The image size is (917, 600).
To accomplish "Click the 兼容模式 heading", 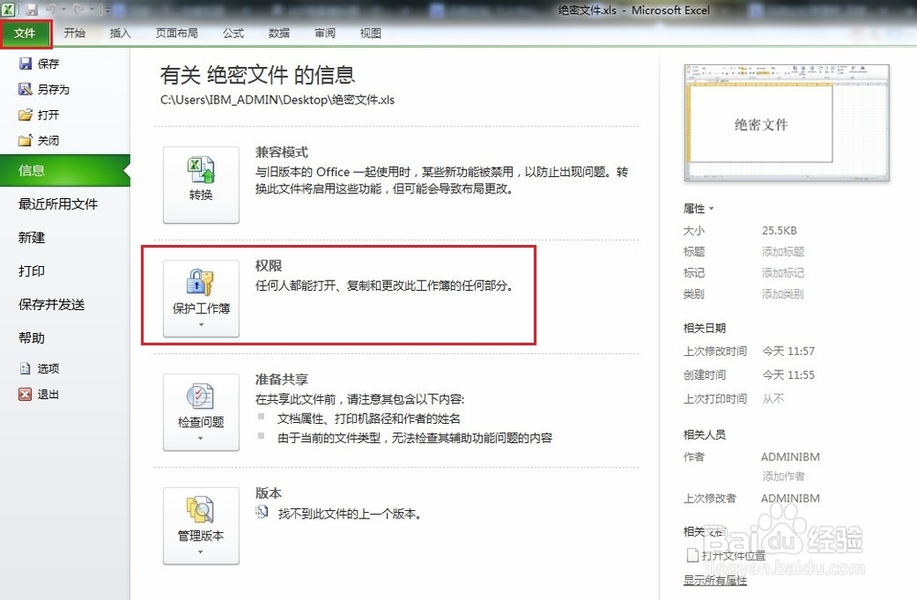I will 282,152.
